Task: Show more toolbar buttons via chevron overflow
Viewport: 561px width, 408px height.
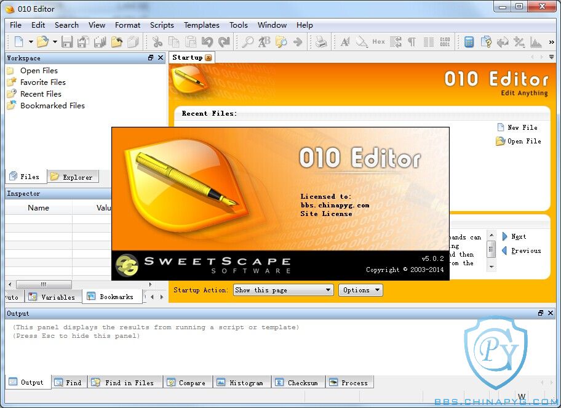Action: point(551,42)
